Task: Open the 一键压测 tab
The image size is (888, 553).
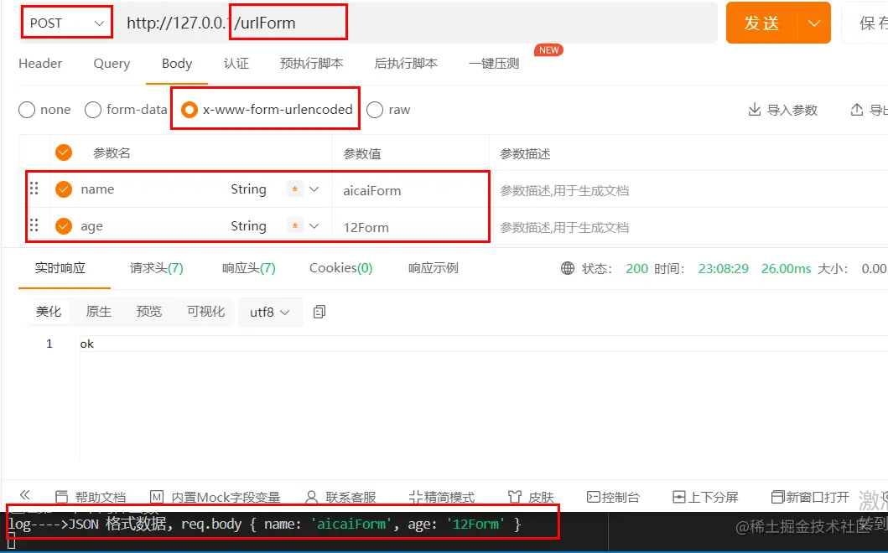Action: [x=494, y=64]
